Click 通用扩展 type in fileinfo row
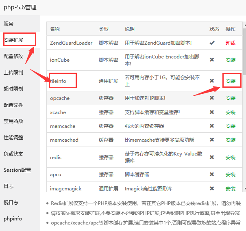 point(109,81)
